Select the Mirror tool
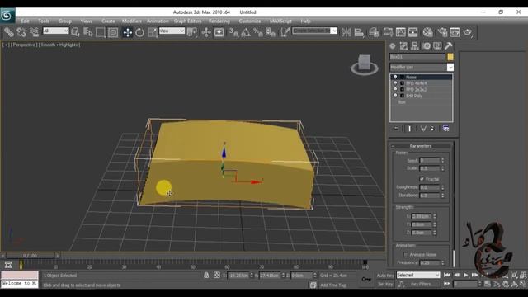 pyautogui.click(x=346, y=32)
